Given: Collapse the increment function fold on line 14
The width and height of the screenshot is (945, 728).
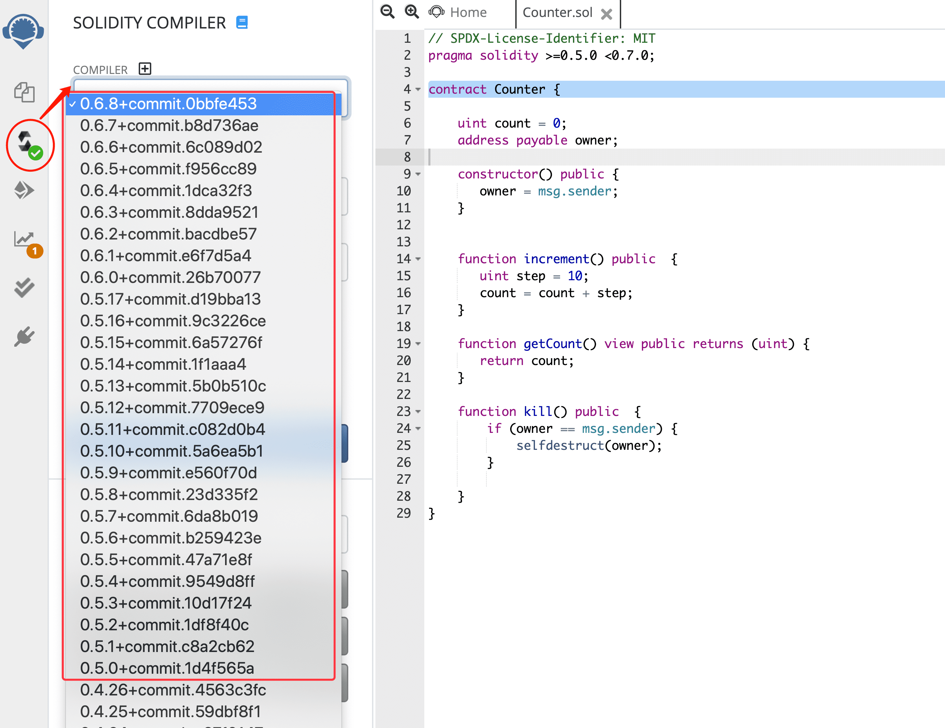Looking at the screenshot, I should point(418,258).
